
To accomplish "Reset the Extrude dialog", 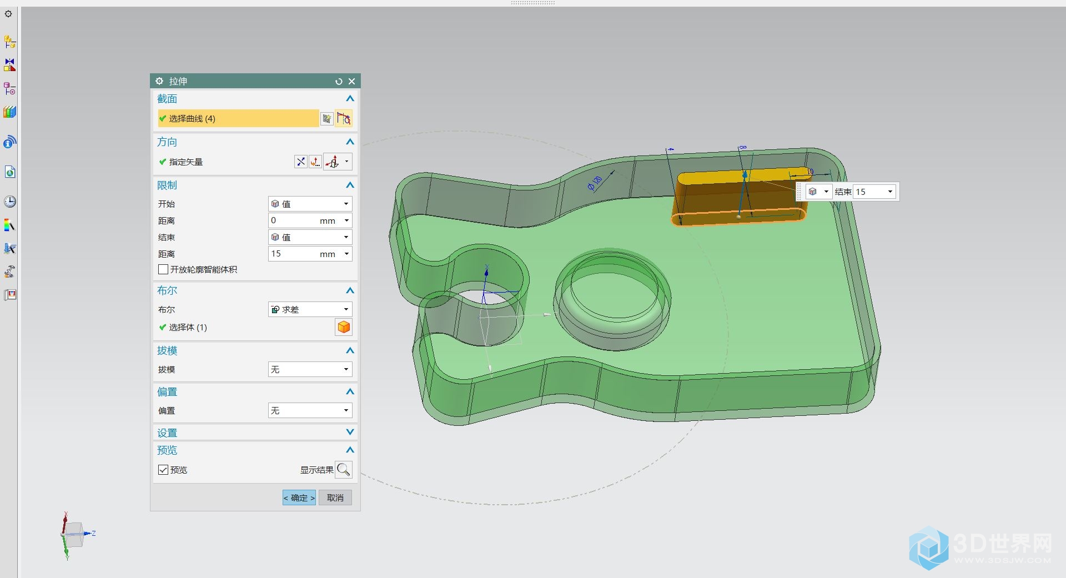I will (x=339, y=81).
